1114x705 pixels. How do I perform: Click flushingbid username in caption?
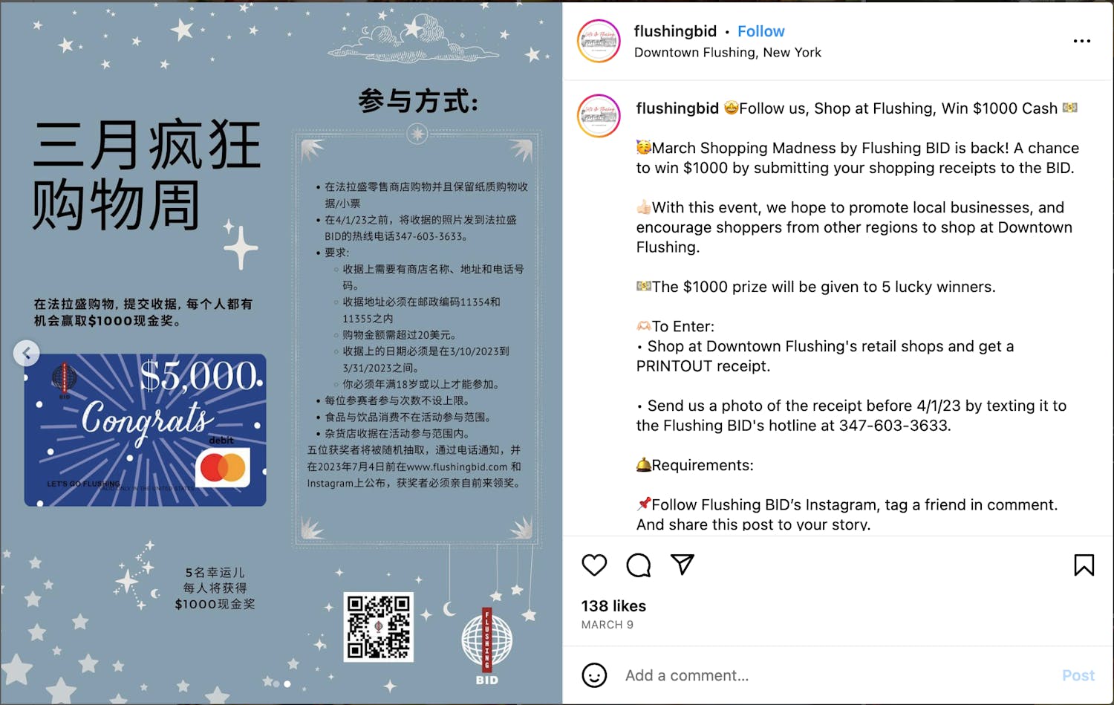[677, 108]
